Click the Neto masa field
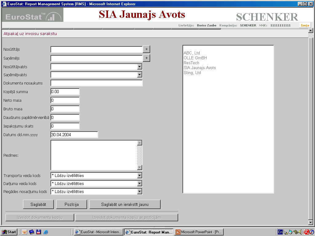Viewport: 315px width, 236px height. 65,100
